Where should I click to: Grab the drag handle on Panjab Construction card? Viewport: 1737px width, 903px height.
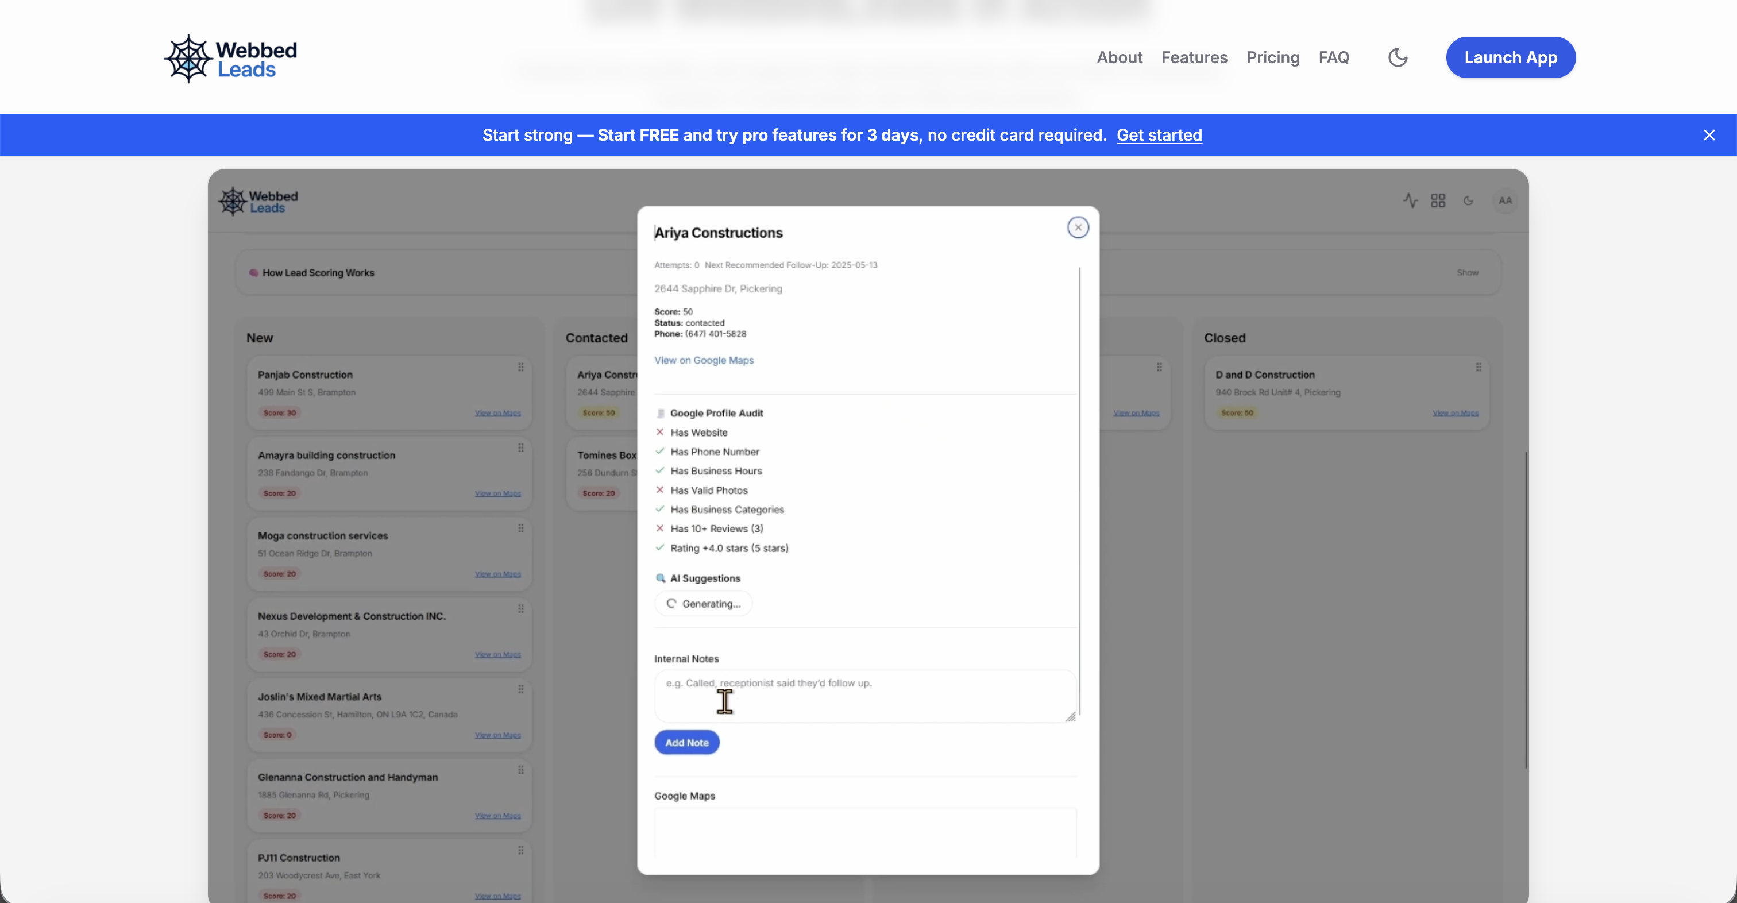[x=520, y=367]
